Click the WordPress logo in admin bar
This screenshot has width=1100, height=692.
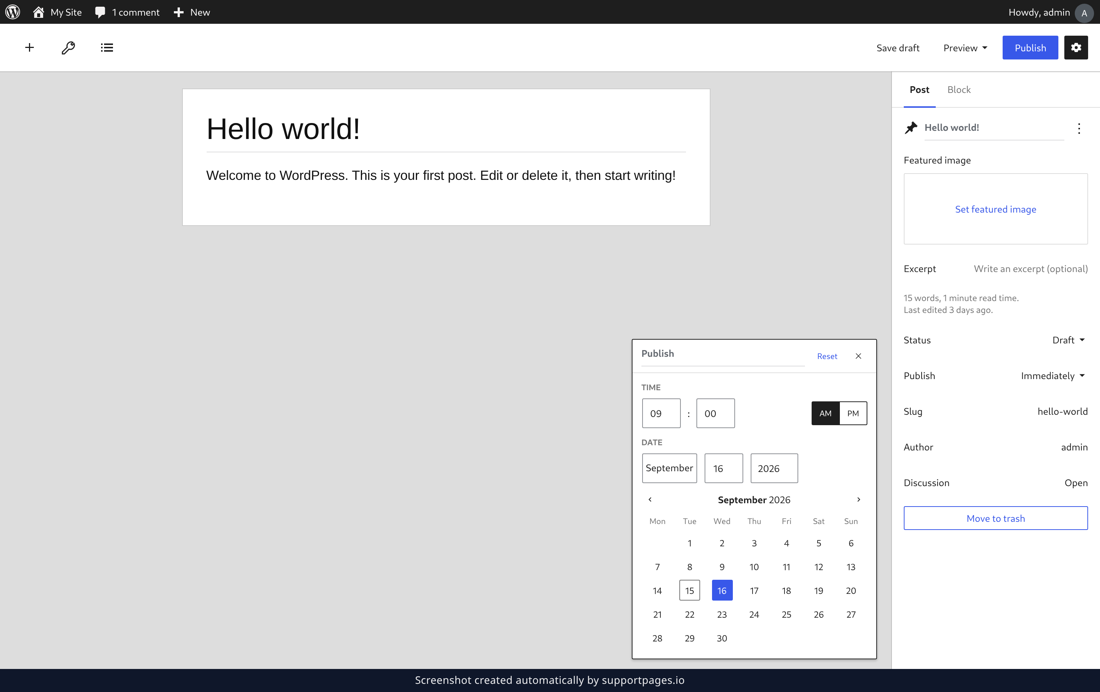point(13,12)
